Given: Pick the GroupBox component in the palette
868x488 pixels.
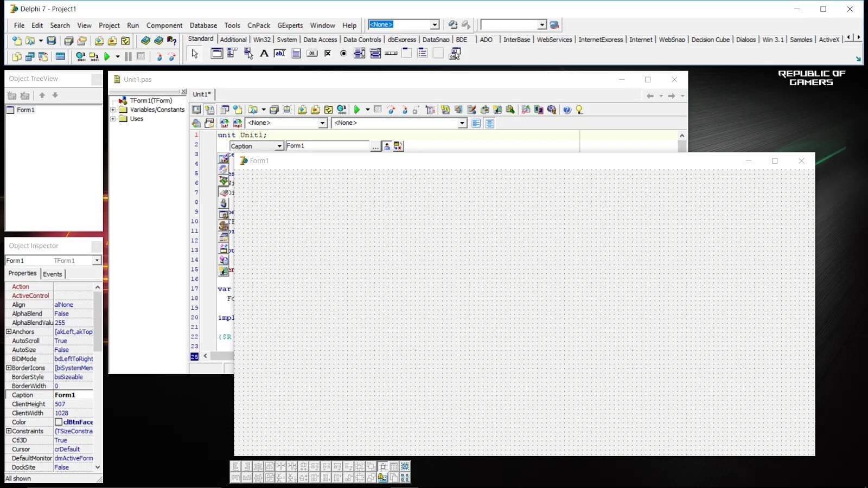Looking at the screenshot, I should click(x=407, y=53).
